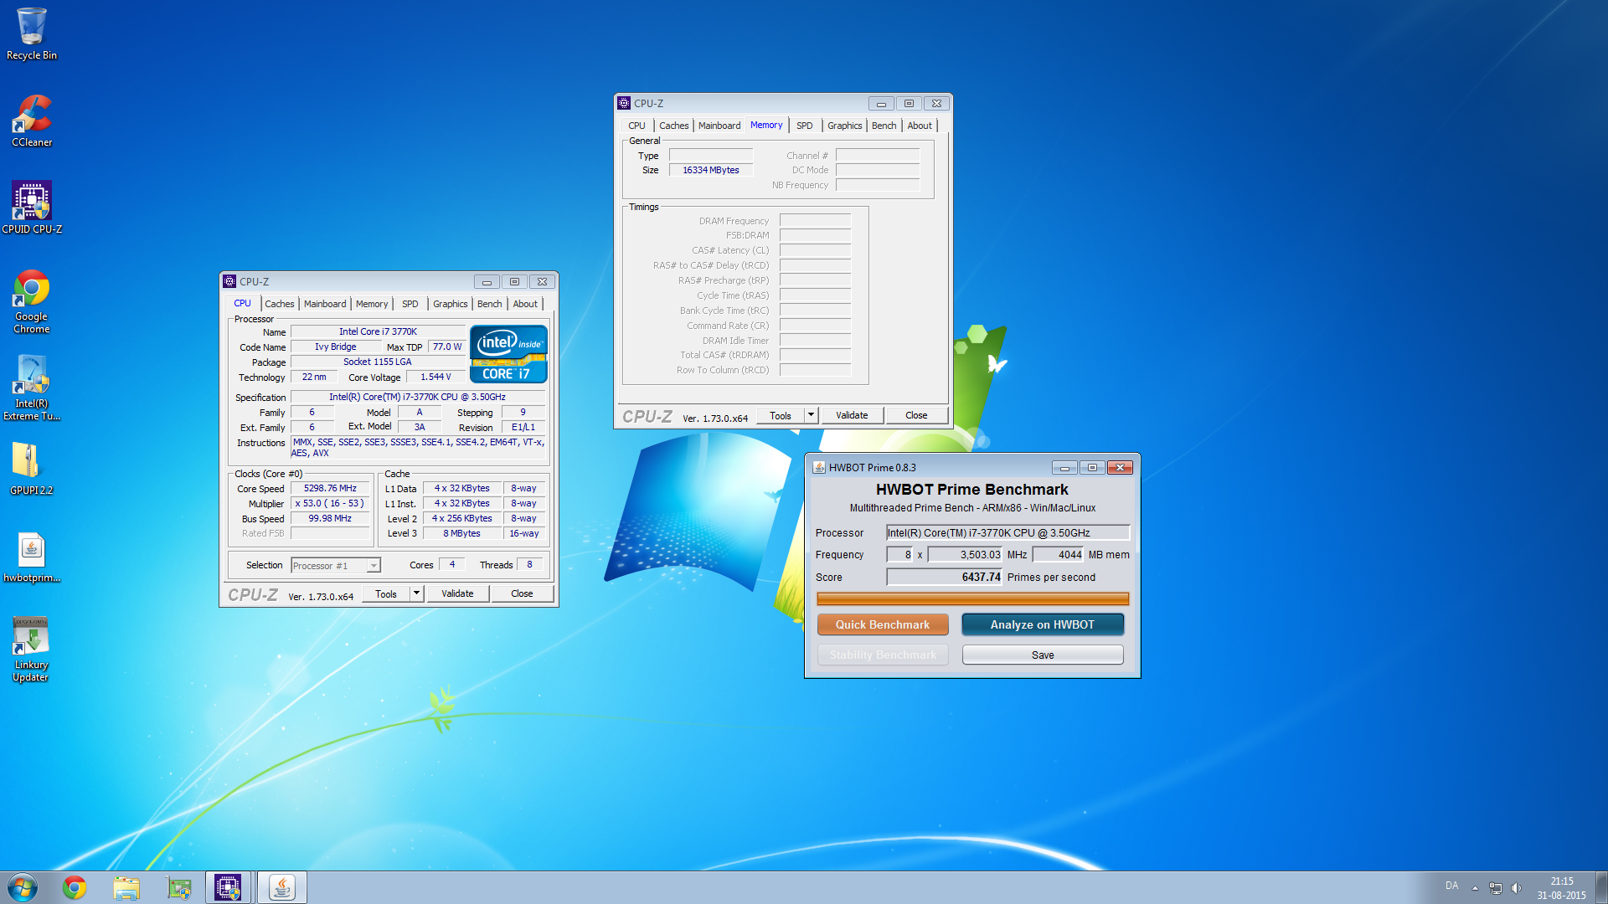Open the Linkury Updater desktop shortcut

(31, 650)
